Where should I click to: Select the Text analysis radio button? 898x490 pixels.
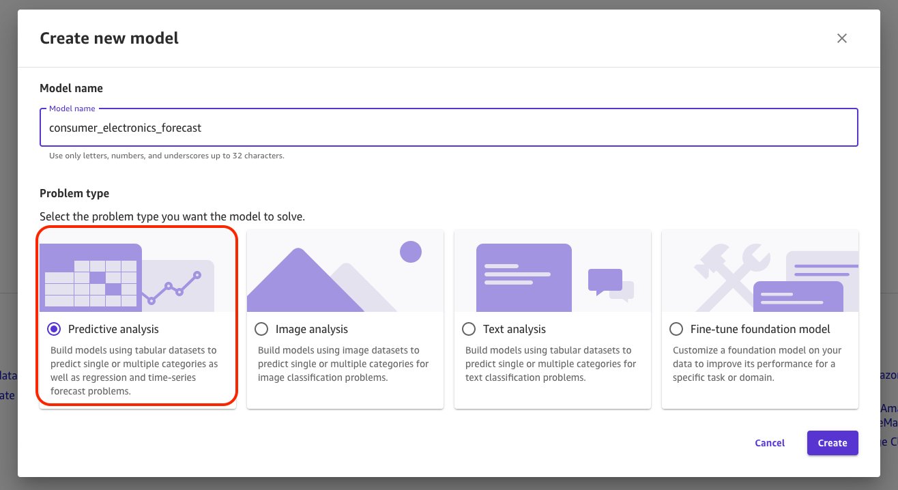pyautogui.click(x=468, y=329)
